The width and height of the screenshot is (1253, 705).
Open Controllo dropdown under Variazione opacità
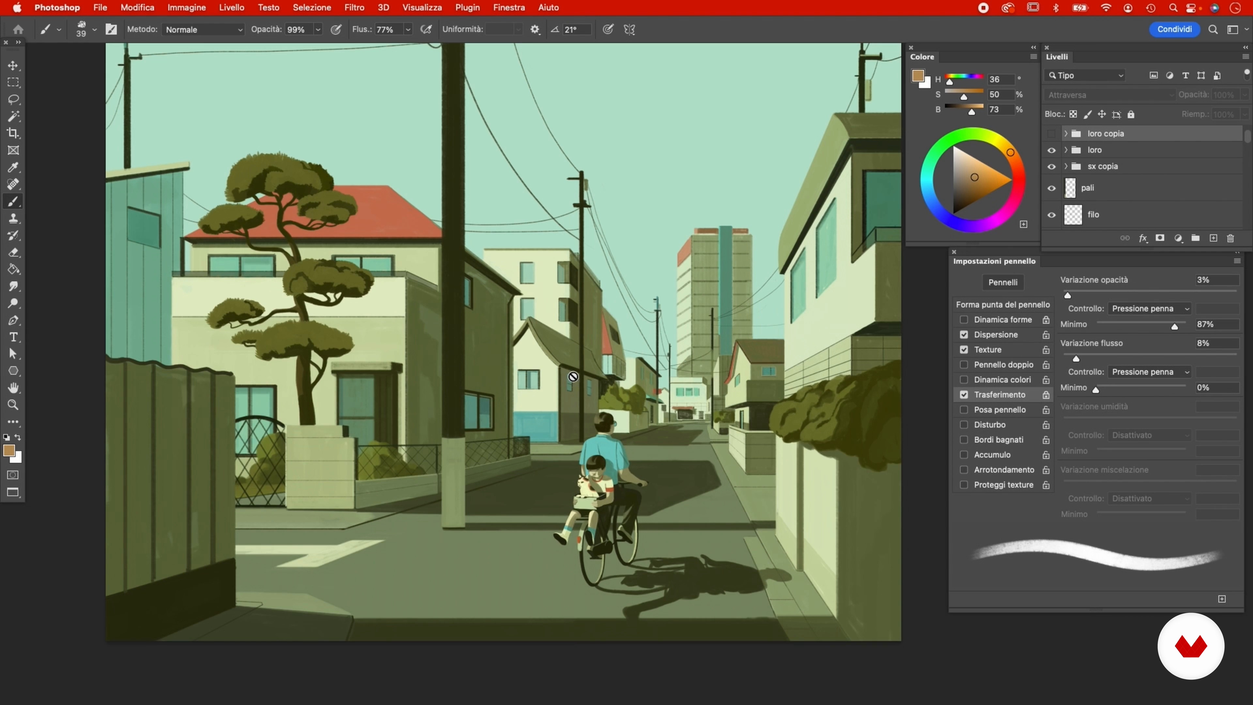point(1150,308)
